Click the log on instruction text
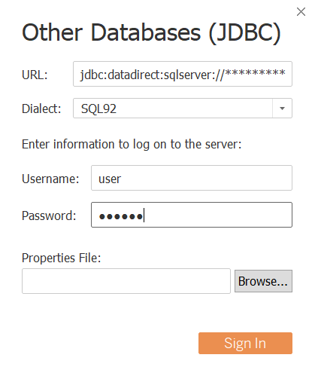315x370 pixels. [132, 145]
